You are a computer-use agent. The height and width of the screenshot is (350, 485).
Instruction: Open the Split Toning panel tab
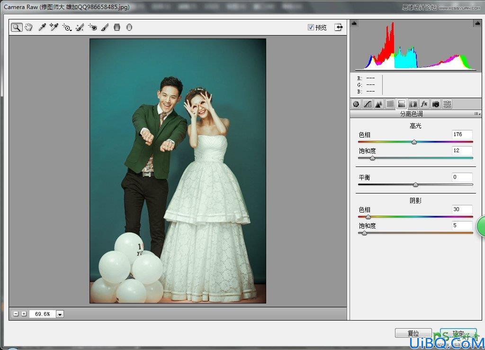[402, 104]
